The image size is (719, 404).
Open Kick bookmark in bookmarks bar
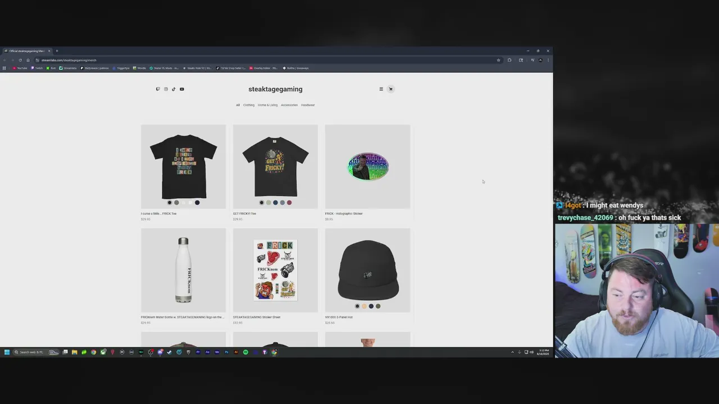pos(51,68)
